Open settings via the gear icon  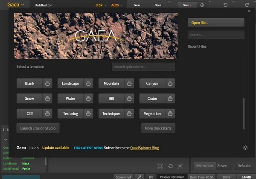[x=245, y=148]
